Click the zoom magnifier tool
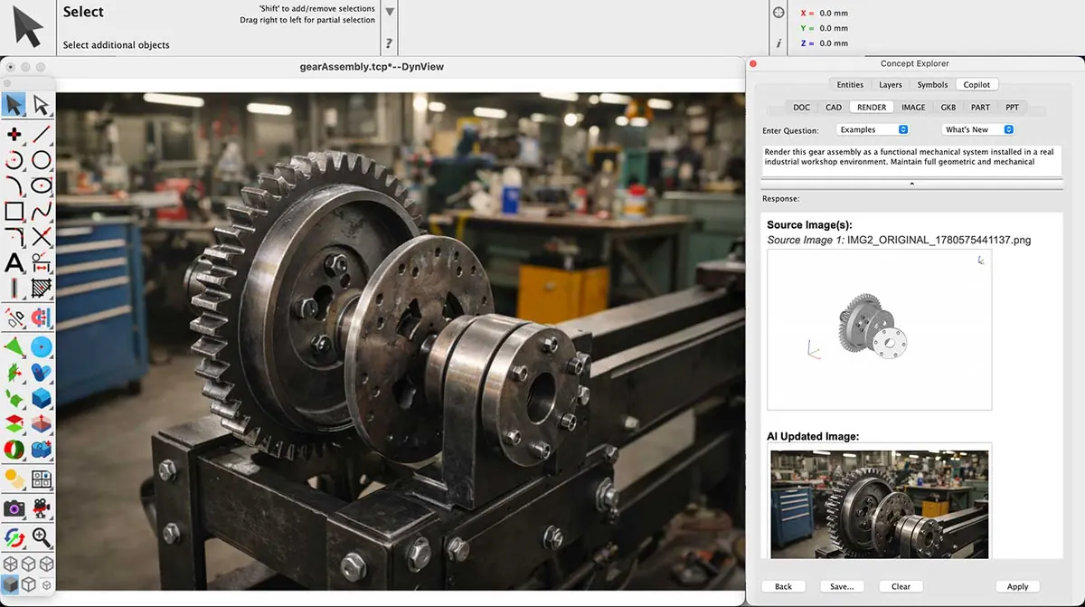 pos(42,537)
